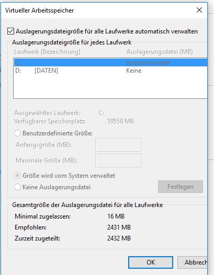This screenshot has height=275, width=214.
Task: Choose the Keine Auslagerungsdatei radio button
Action: tap(18, 187)
